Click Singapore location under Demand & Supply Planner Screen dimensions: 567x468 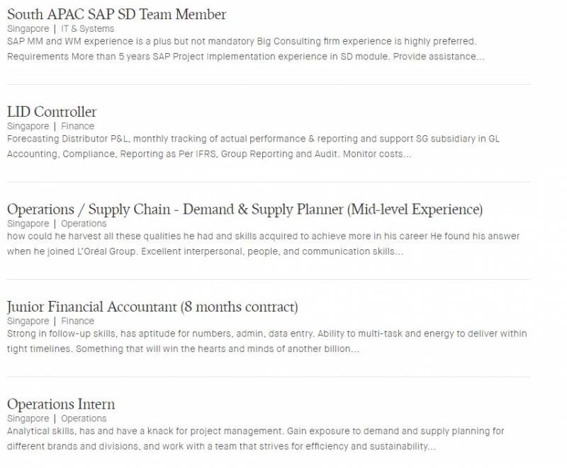click(x=28, y=224)
